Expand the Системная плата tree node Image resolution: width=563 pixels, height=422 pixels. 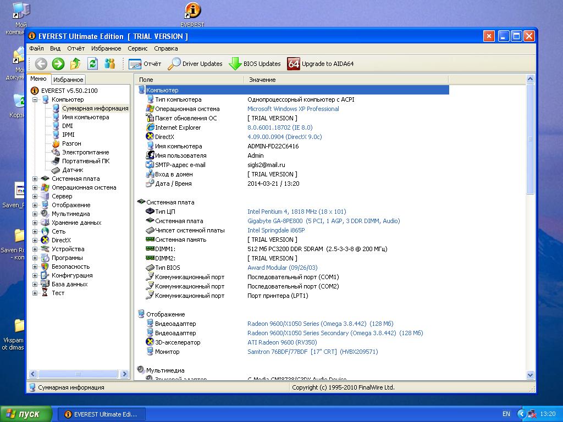pyautogui.click(x=35, y=179)
